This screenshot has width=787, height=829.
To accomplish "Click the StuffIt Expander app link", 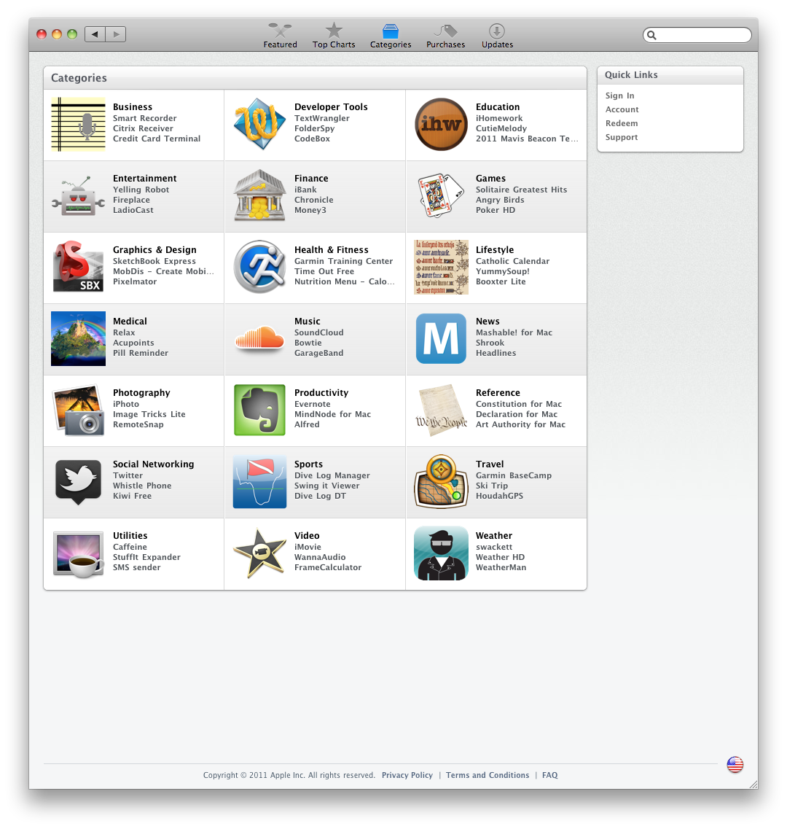I will [146, 557].
